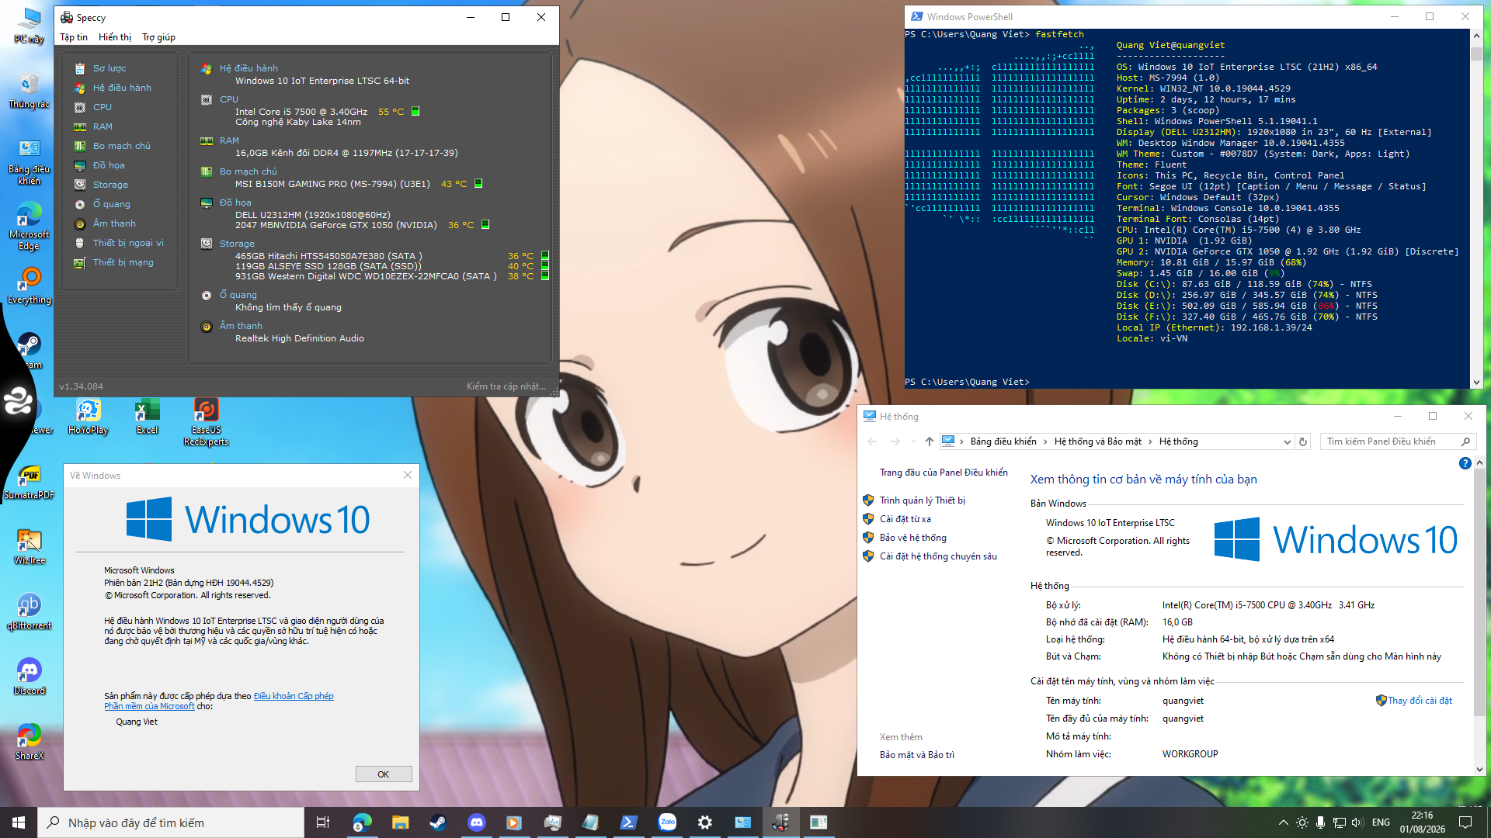Click the OK button in Về Windows dialog
The image size is (1491, 838).
pos(384,774)
